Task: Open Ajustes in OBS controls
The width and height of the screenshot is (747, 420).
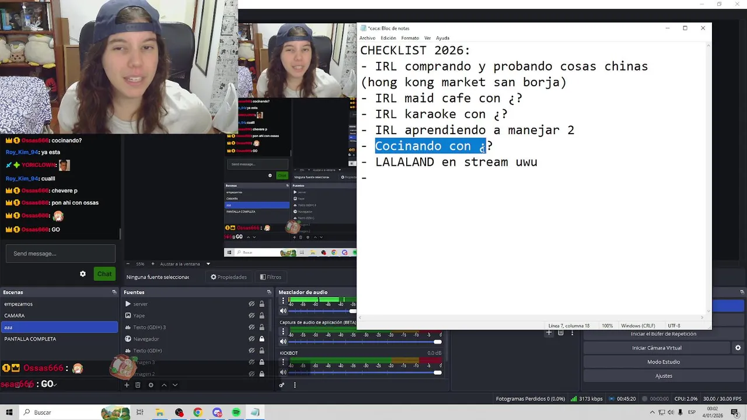Action: (664, 376)
